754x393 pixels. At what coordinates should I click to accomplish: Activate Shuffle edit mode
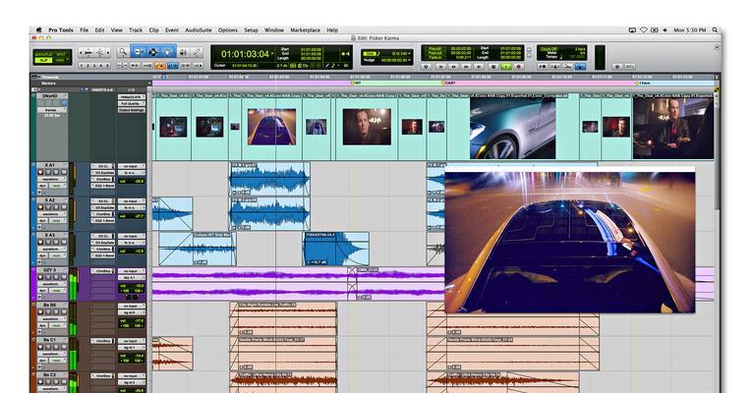click(x=44, y=54)
